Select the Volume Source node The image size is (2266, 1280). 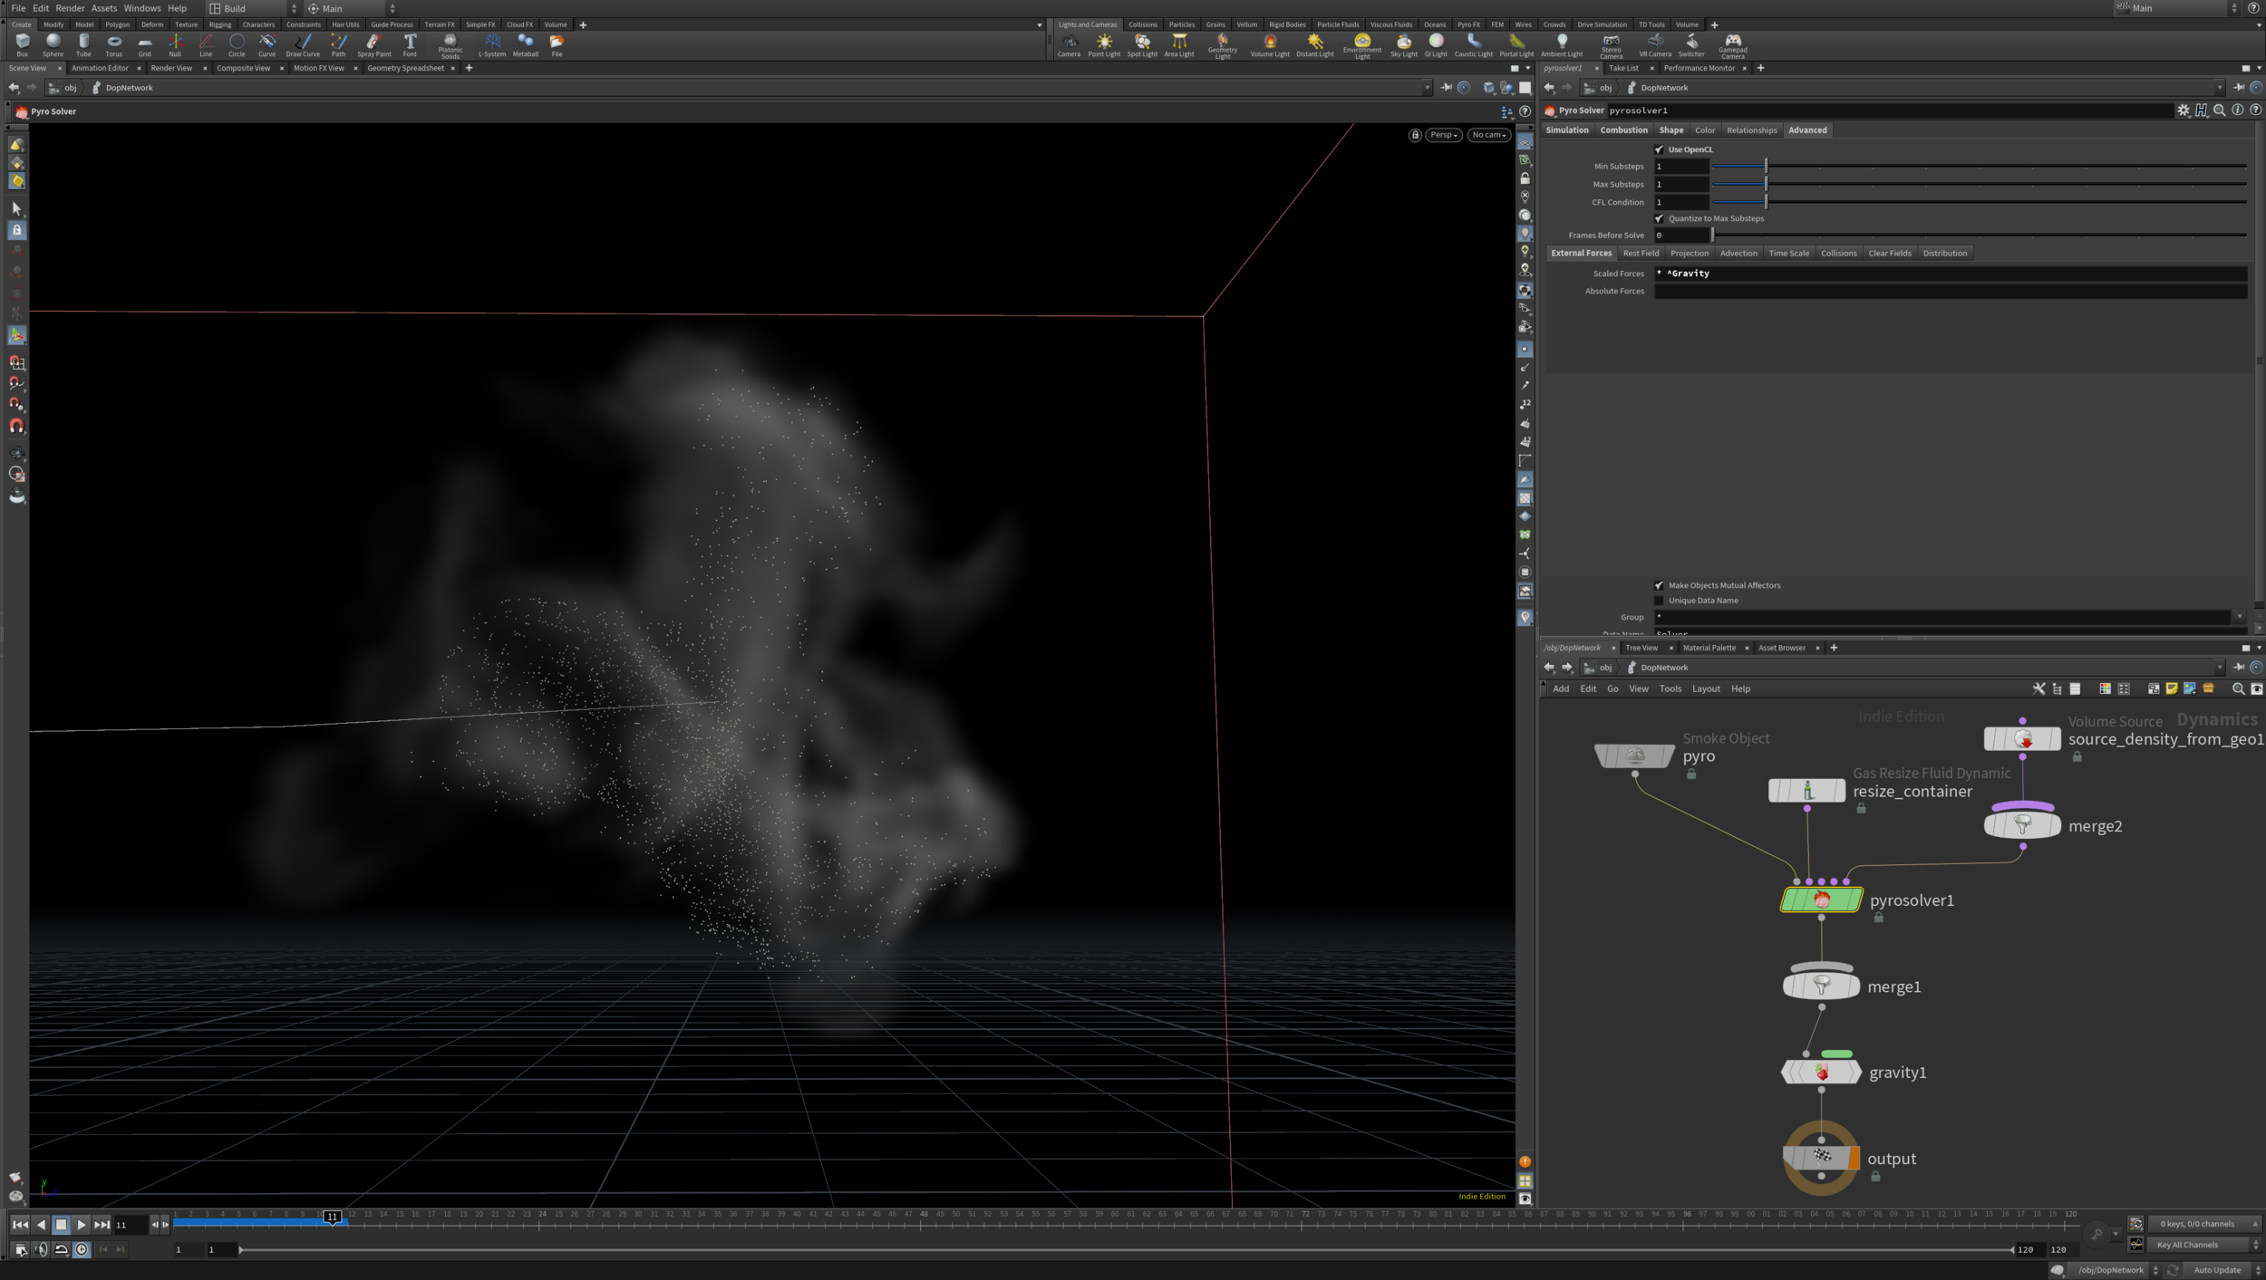click(x=2022, y=739)
